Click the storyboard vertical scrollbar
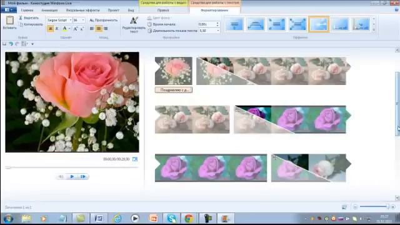Image resolution: width=400 pixels, height=225 pixels. (397, 104)
